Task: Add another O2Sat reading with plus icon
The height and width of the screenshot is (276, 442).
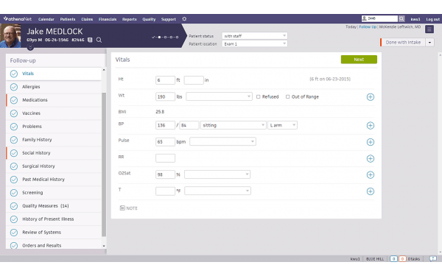Action: 371,175
